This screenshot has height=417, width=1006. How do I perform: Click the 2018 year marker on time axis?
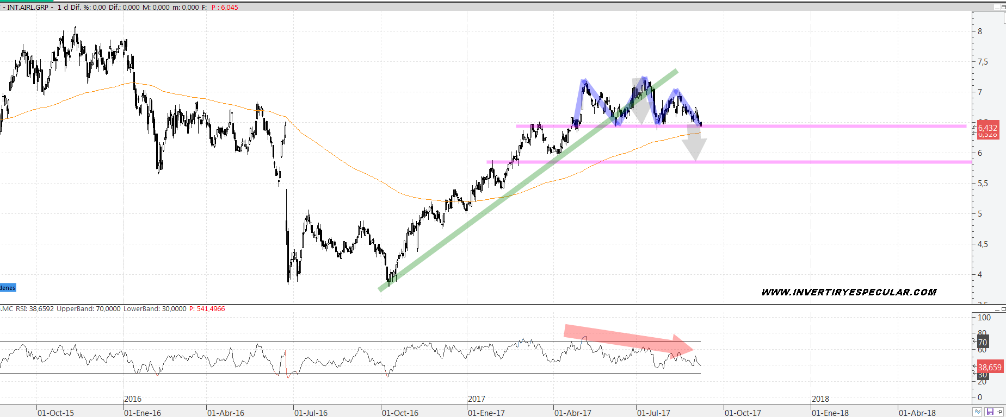pyautogui.click(x=820, y=399)
